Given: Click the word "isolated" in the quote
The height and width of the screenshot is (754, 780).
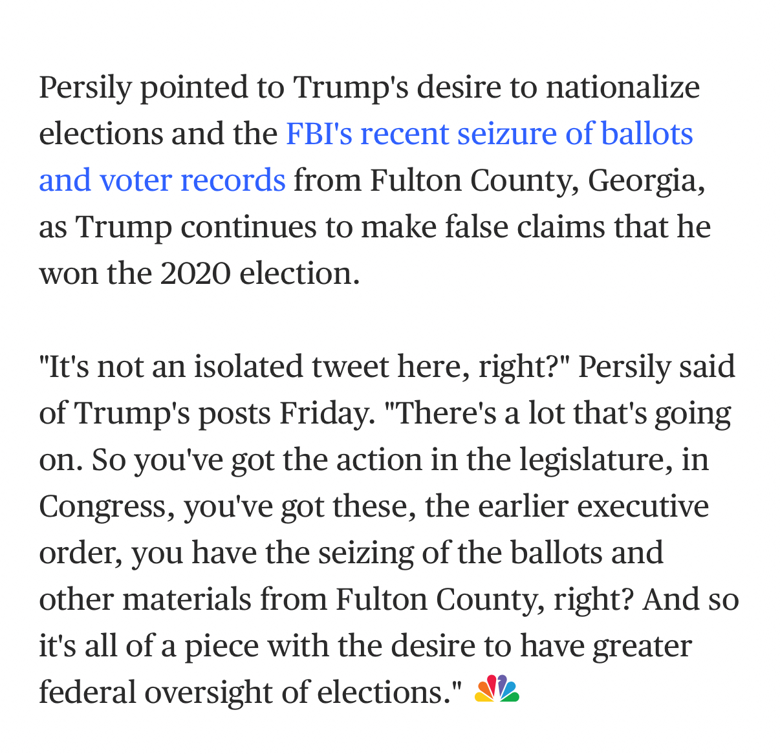Looking at the screenshot, I should pyautogui.click(x=248, y=367).
